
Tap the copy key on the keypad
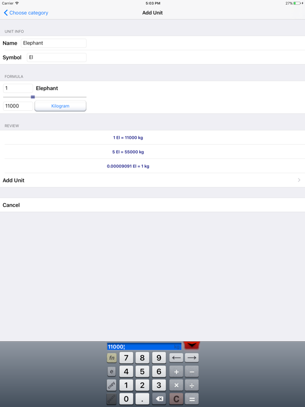[x=112, y=385]
